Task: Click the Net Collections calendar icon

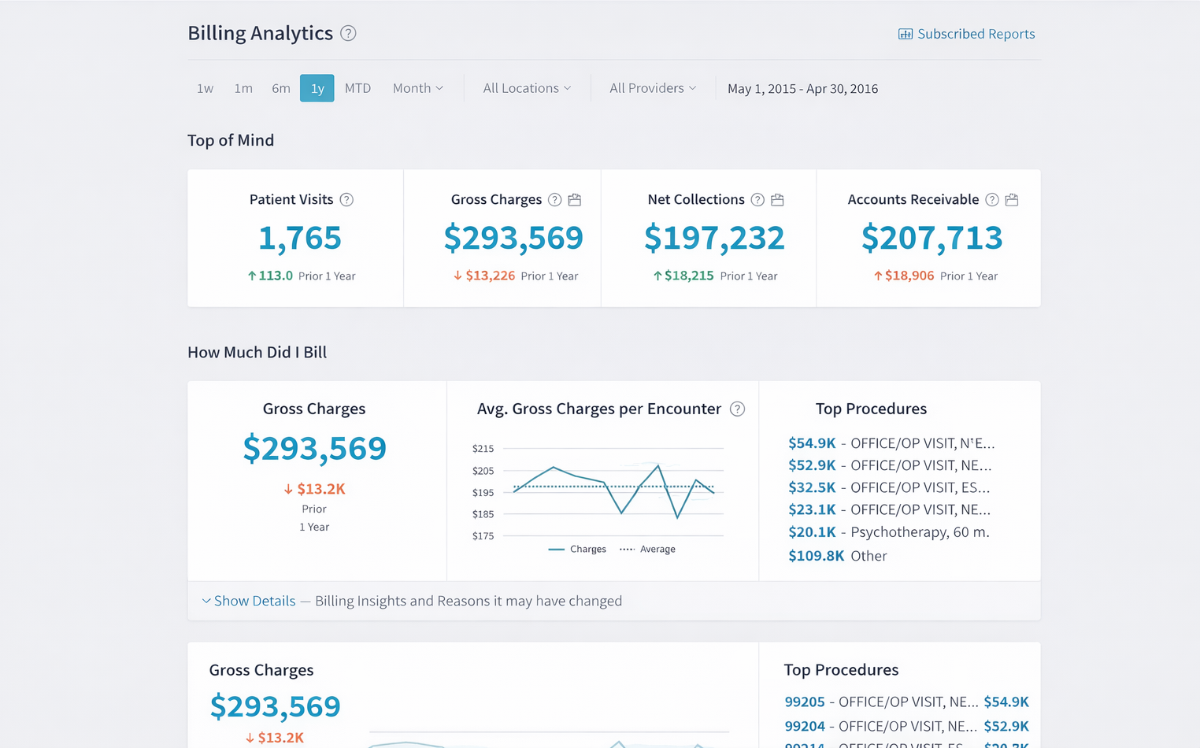Action: click(777, 200)
